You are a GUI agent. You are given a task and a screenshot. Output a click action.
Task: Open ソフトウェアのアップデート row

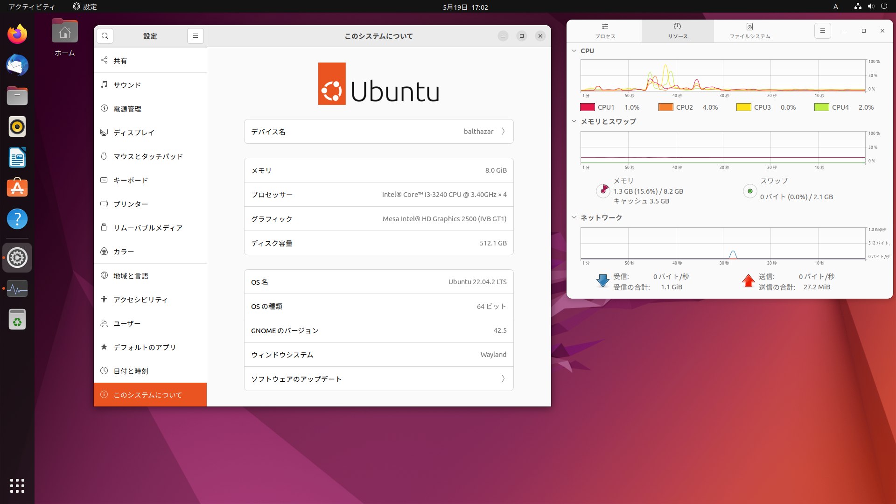pyautogui.click(x=378, y=379)
